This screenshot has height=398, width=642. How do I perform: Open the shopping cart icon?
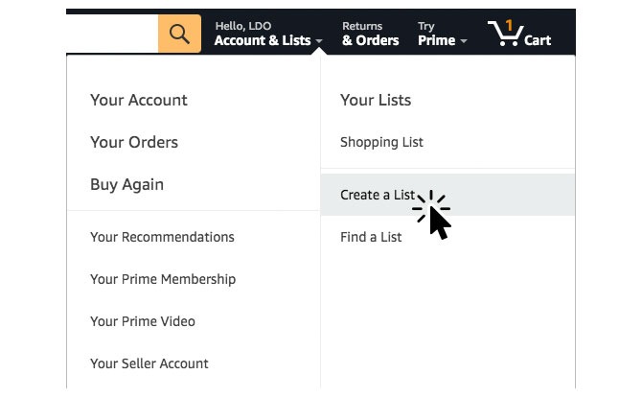pos(505,33)
